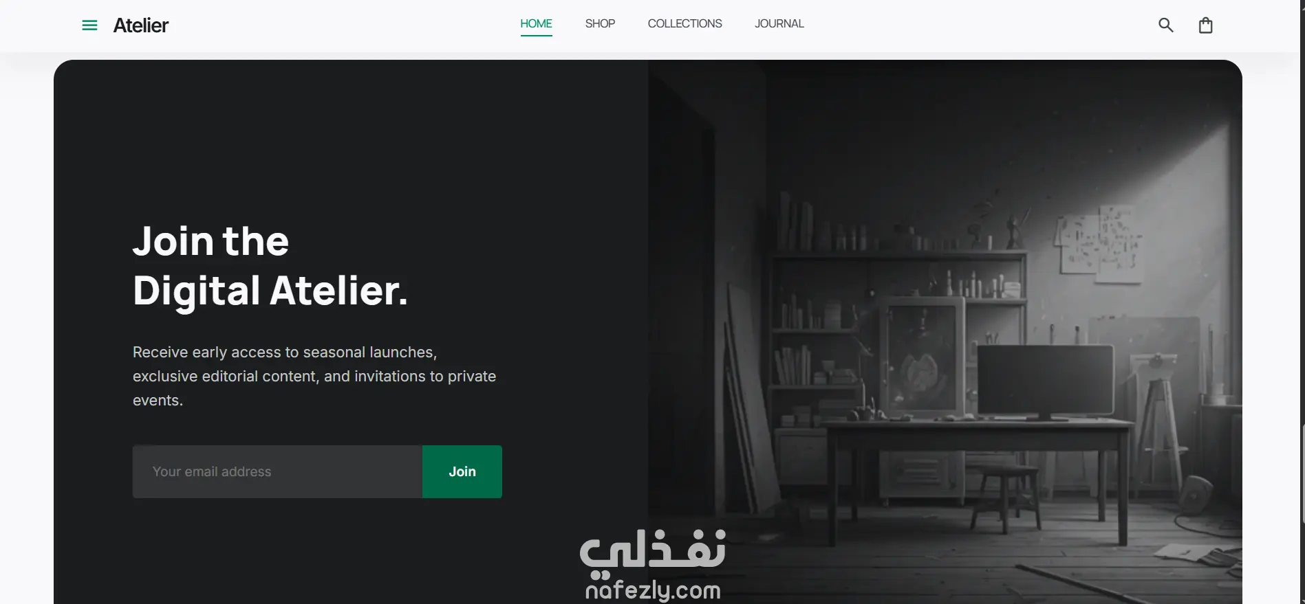
Task: Click the Join the Digital Atelier heading
Action: coord(270,266)
